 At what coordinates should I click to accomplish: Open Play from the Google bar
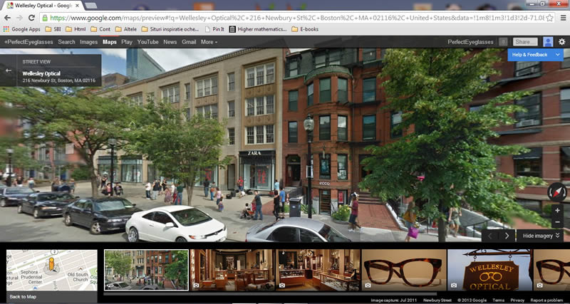[127, 42]
